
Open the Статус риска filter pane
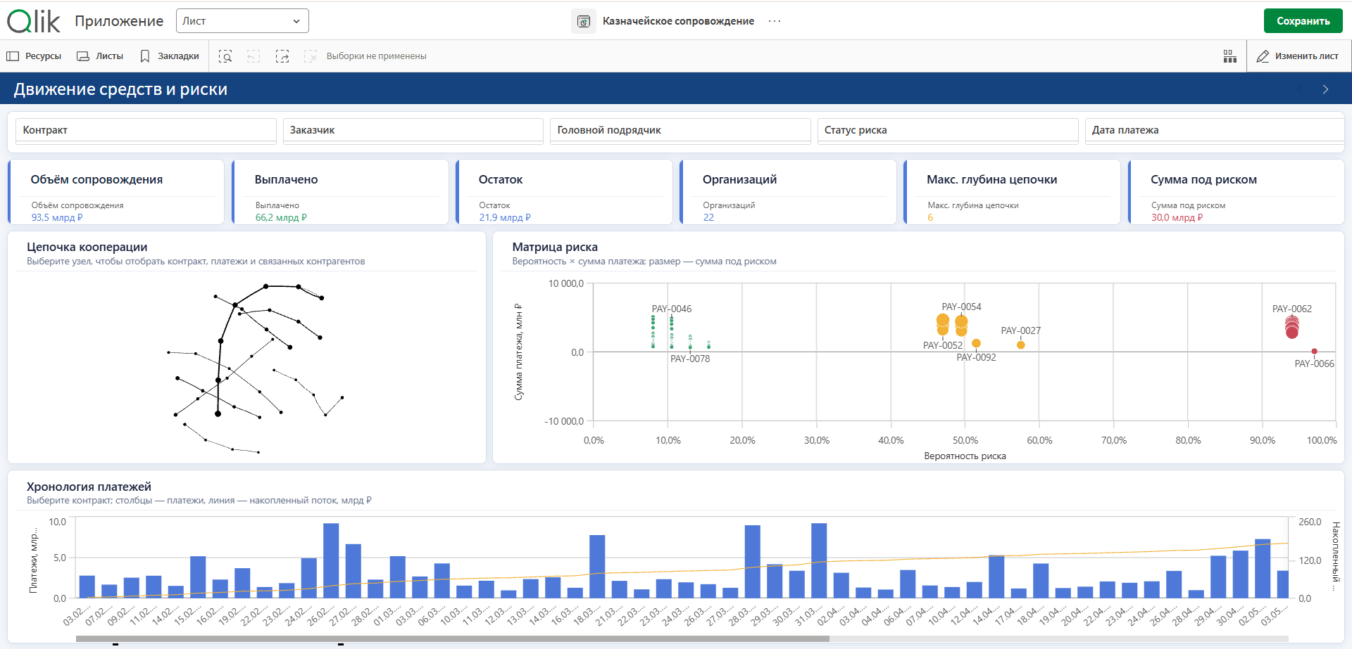[x=947, y=131]
